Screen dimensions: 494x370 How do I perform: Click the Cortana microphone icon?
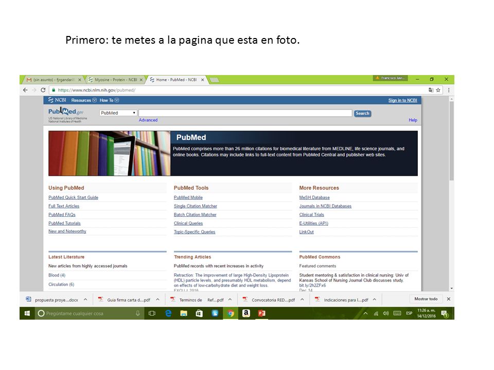138,313
